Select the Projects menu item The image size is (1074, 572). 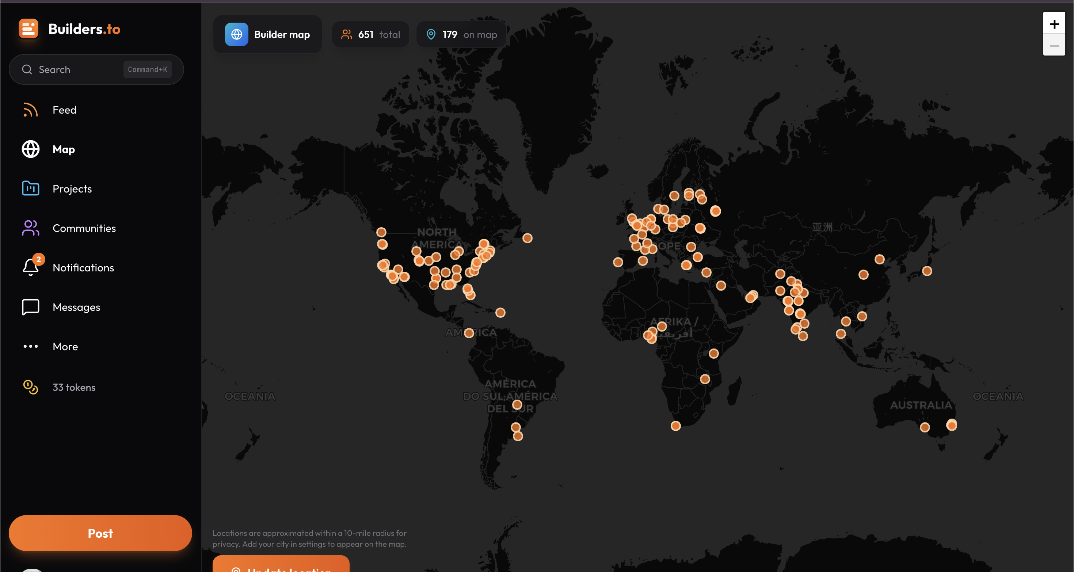pyautogui.click(x=72, y=188)
